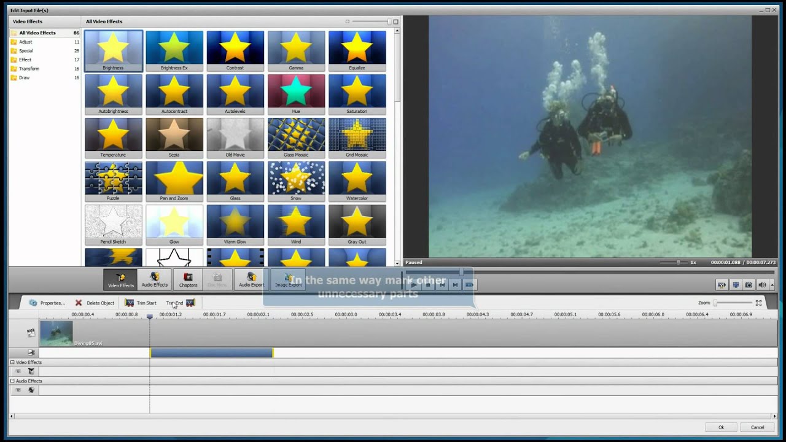This screenshot has height=442, width=786.
Task: Select the Temperature effect
Action: tap(113, 138)
